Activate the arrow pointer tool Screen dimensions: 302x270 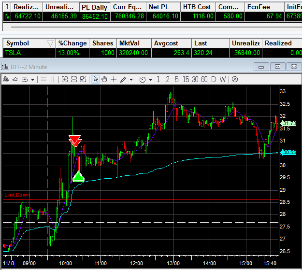pos(96,79)
